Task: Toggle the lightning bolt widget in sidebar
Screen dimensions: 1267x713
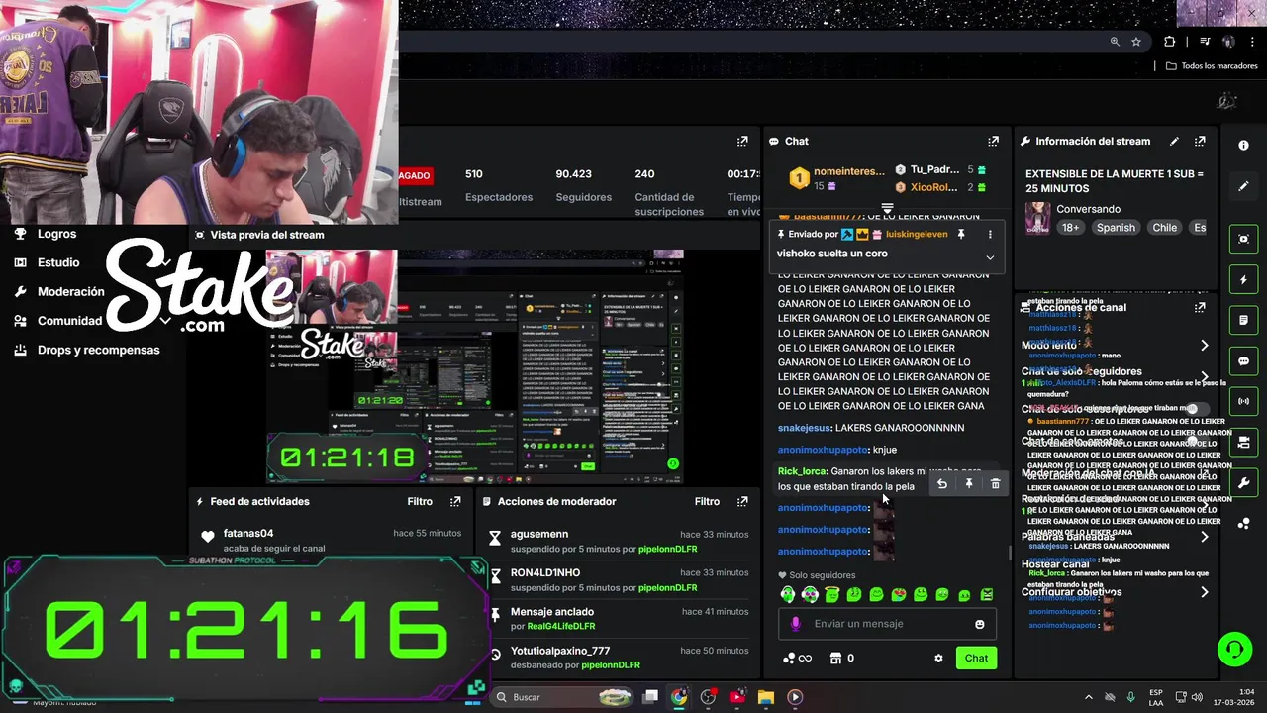Action: (1244, 280)
